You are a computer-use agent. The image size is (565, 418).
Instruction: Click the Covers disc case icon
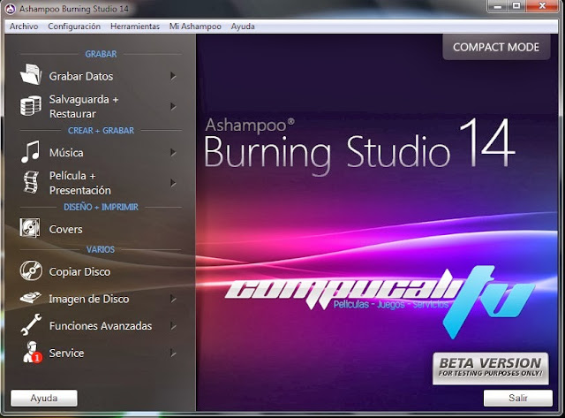point(30,228)
